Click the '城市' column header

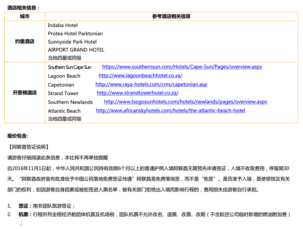coord(25,17)
